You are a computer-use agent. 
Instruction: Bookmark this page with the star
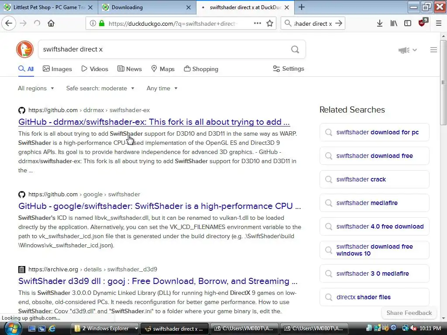[x=270, y=24]
